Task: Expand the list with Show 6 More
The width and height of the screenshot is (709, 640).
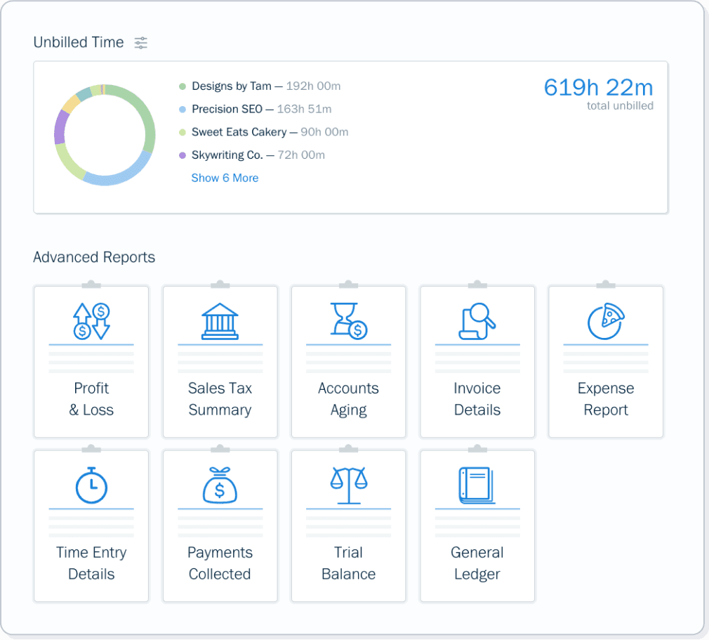Action: [225, 178]
